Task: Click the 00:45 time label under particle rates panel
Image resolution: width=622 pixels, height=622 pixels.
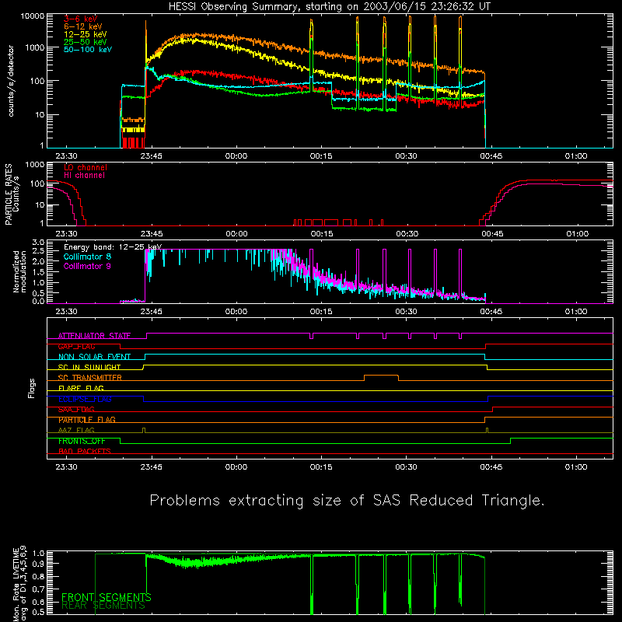Action: [492, 234]
